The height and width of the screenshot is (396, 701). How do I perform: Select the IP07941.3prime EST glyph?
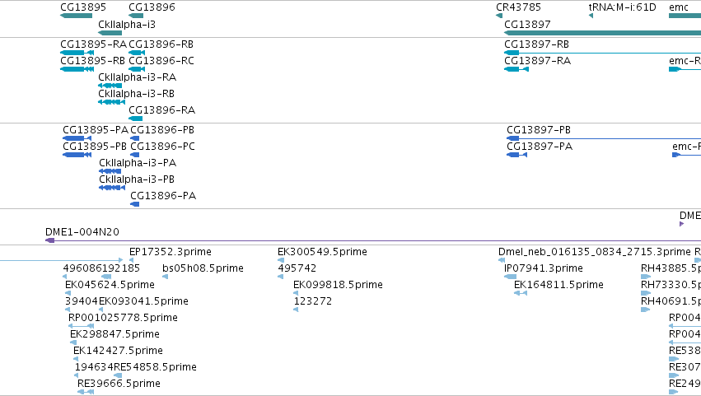[x=510, y=277]
